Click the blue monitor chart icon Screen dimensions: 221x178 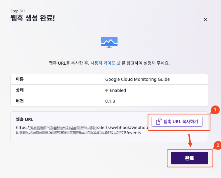point(109,42)
